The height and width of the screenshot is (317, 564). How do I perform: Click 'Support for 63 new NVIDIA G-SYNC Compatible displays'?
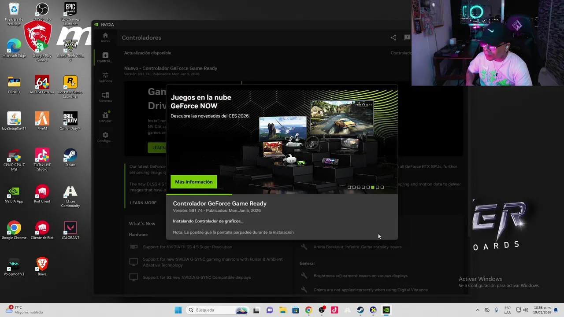[197, 277]
